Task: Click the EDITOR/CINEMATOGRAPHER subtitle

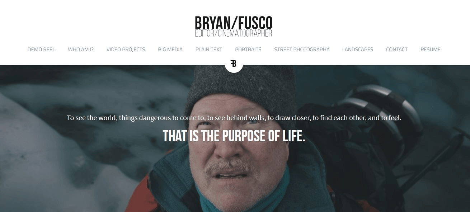Action: click(234, 33)
